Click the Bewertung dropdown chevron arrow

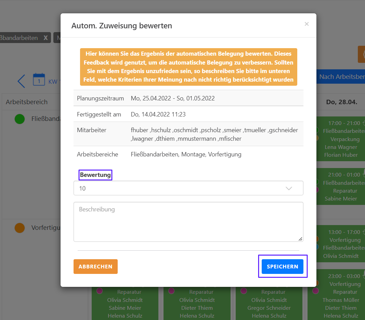[x=289, y=188]
